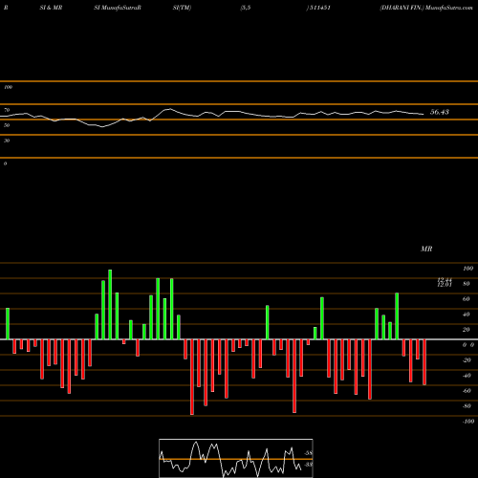
Task: Click '(DHARANI FIN.) MunafaSutra.com' title text
Action: (x=426, y=8)
